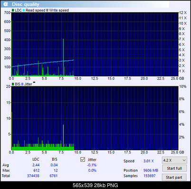Select the jitter max value 0.0%
Image resolution: width=191 pixels, height=189 pixels.
92,171
